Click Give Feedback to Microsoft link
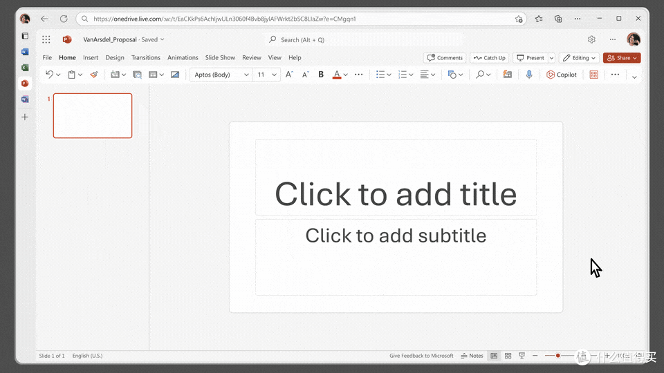This screenshot has width=664, height=373. tap(421, 356)
